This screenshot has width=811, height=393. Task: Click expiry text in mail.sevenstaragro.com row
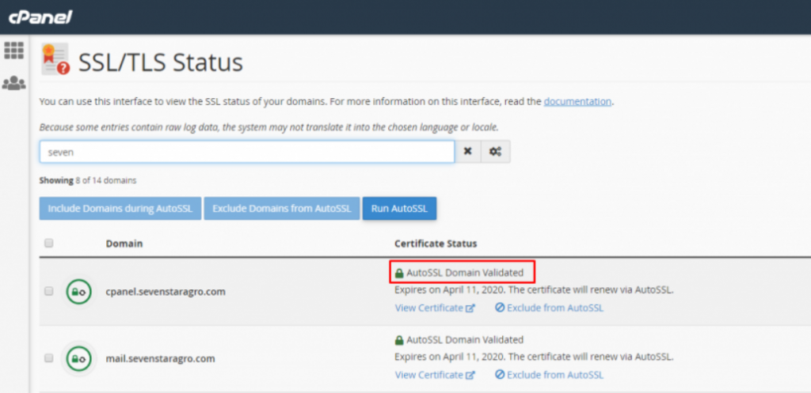pyautogui.click(x=535, y=357)
